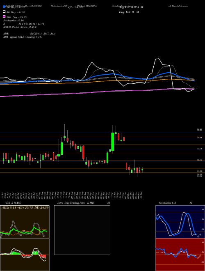
Task: Select the '50 Day - 31.82' legend text
Action: click(16, 12)
